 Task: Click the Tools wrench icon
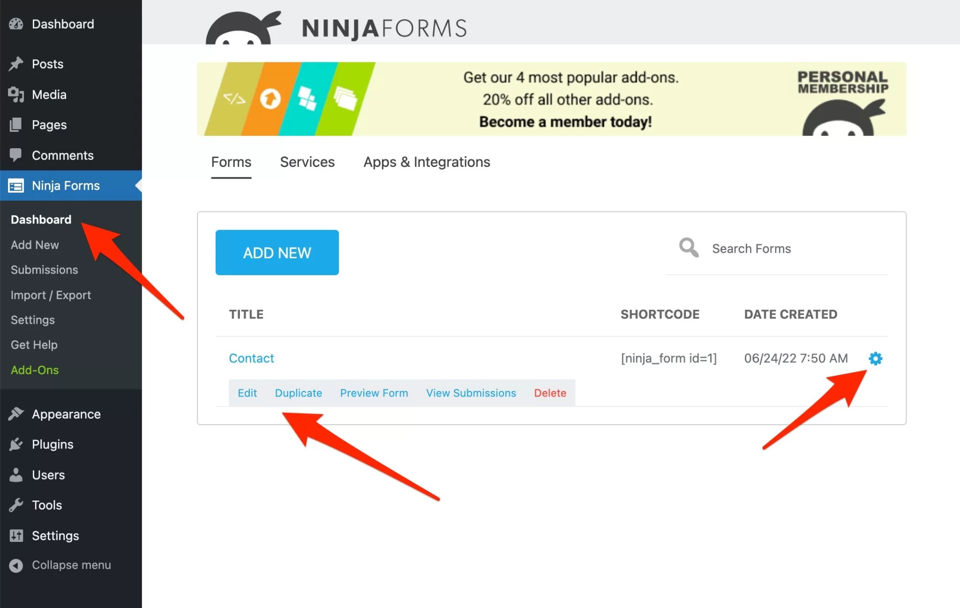coord(16,505)
